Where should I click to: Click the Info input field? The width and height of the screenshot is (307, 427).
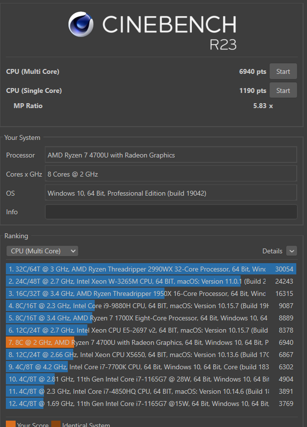point(171,212)
